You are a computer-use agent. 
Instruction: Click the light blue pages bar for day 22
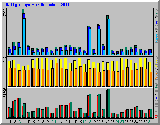point(109,37)
